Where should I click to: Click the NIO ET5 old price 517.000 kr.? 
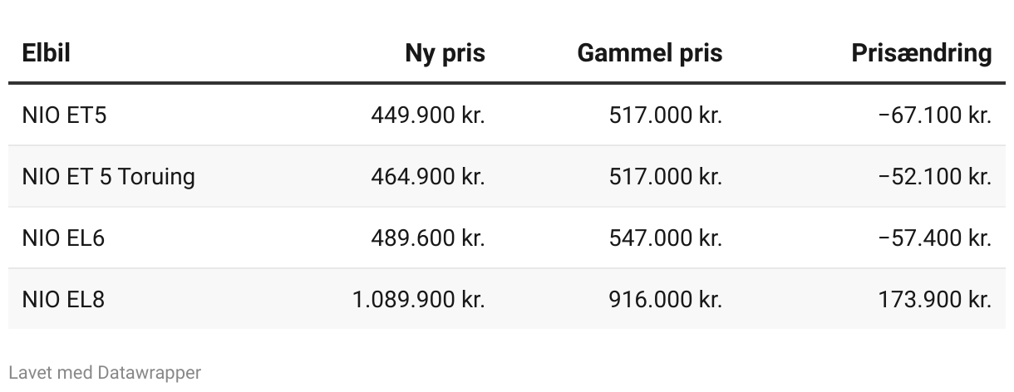666,115
